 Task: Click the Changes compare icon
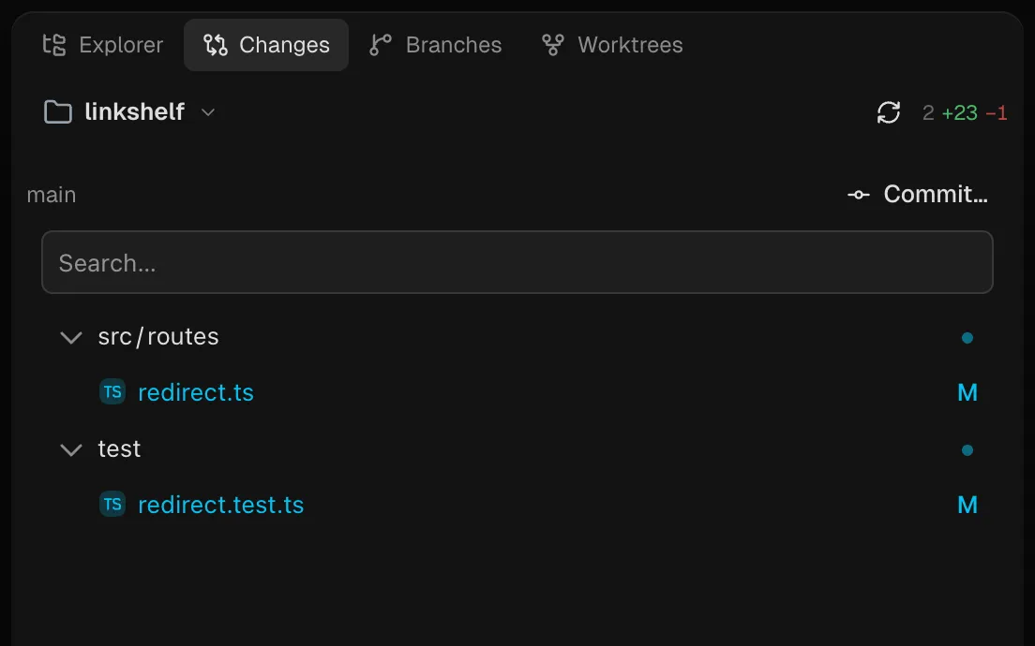216,45
